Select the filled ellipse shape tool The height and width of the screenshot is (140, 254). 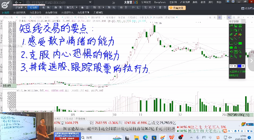[231, 48]
